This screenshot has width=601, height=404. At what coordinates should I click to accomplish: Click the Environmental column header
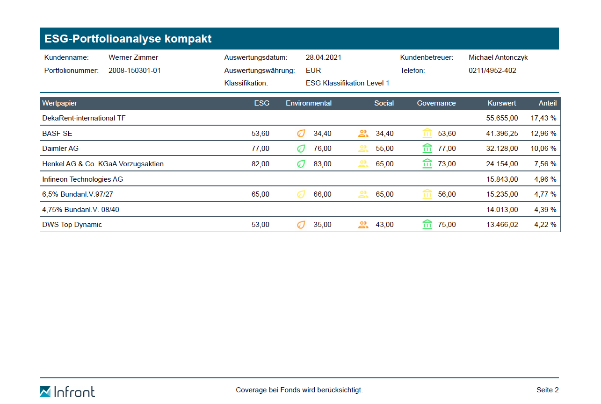pyautogui.click(x=309, y=103)
